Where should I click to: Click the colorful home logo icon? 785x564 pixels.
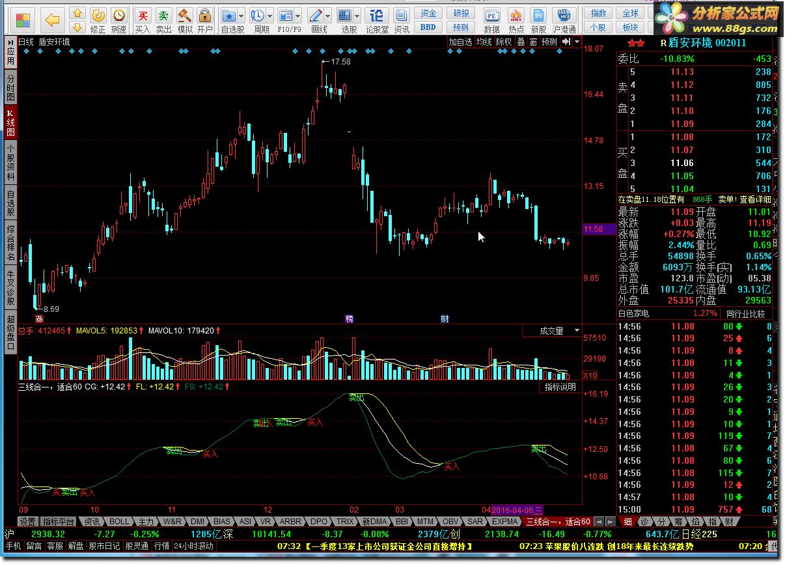23,20
